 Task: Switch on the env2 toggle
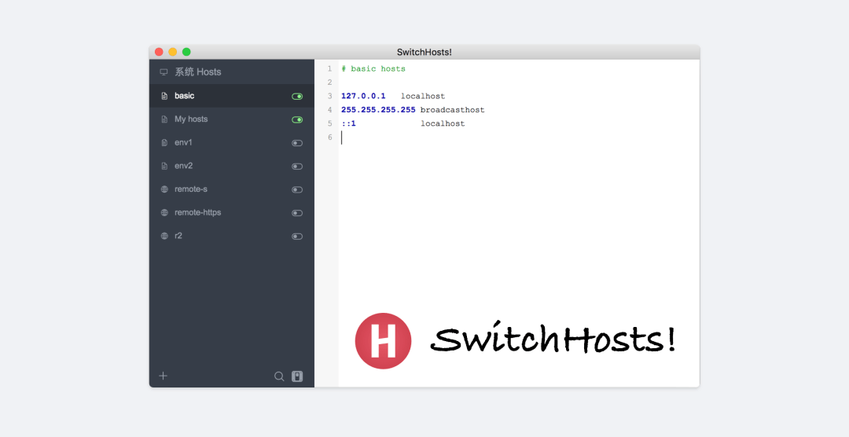click(297, 167)
